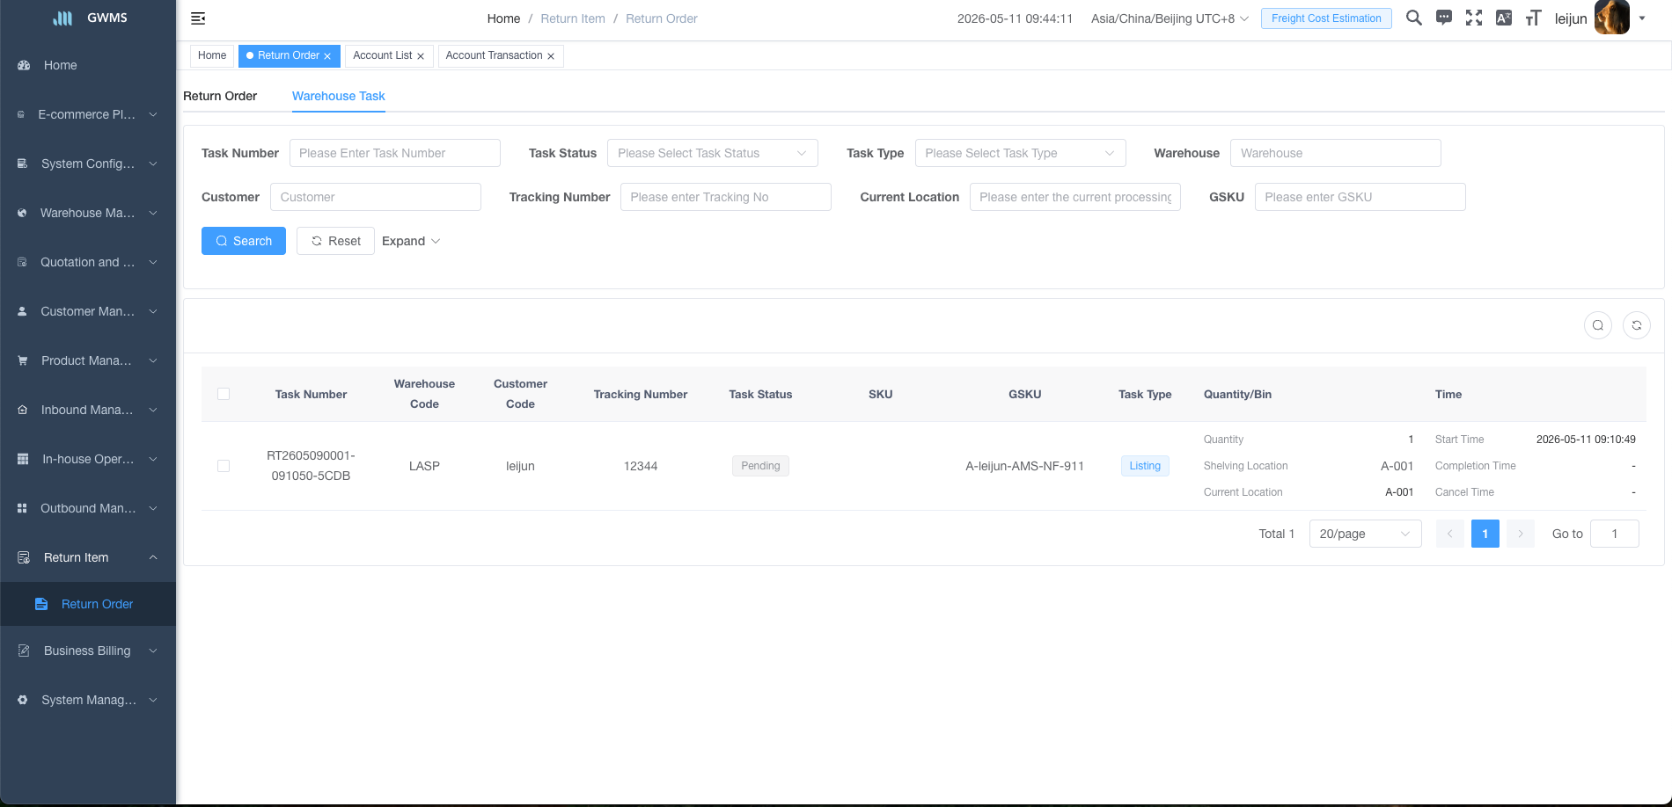Click the Pending status tag
Image resolution: width=1672 pixels, height=807 pixels.
(x=760, y=466)
